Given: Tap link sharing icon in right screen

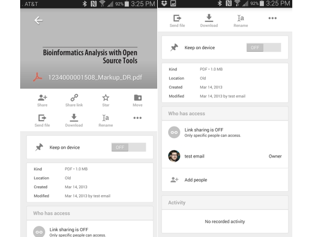Looking at the screenshot, I should (174, 132).
